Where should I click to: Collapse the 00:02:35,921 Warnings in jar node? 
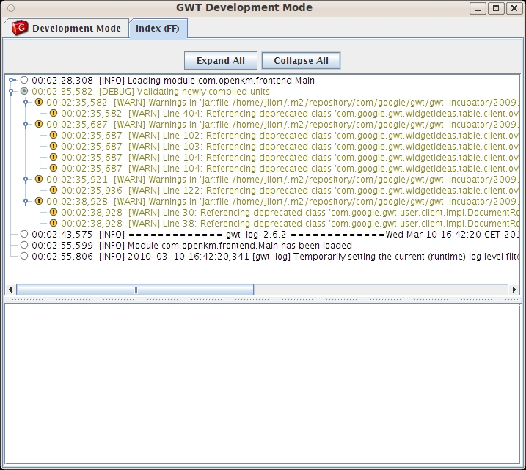click(26, 180)
